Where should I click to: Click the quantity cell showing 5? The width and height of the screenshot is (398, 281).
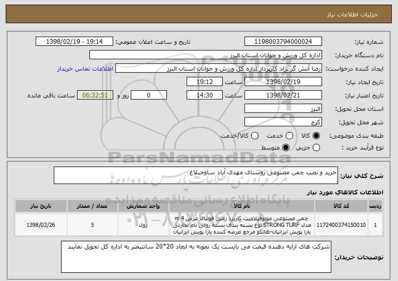pos(92,225)
